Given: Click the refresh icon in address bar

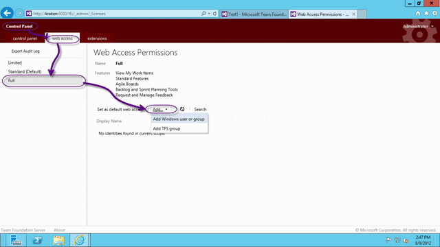Looking at the screenshot, I should click(x=214, y=14).
